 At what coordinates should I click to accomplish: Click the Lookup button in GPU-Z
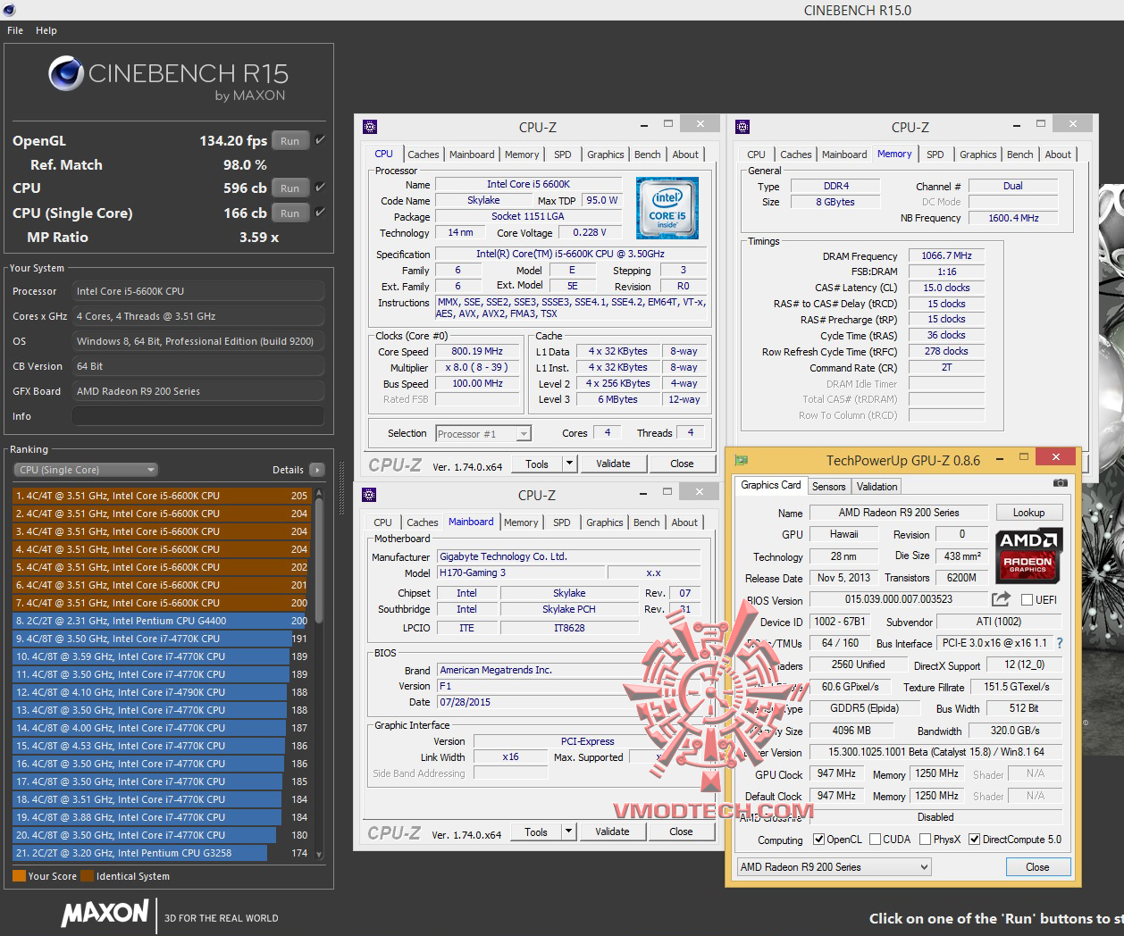[x=1028, y=513]
